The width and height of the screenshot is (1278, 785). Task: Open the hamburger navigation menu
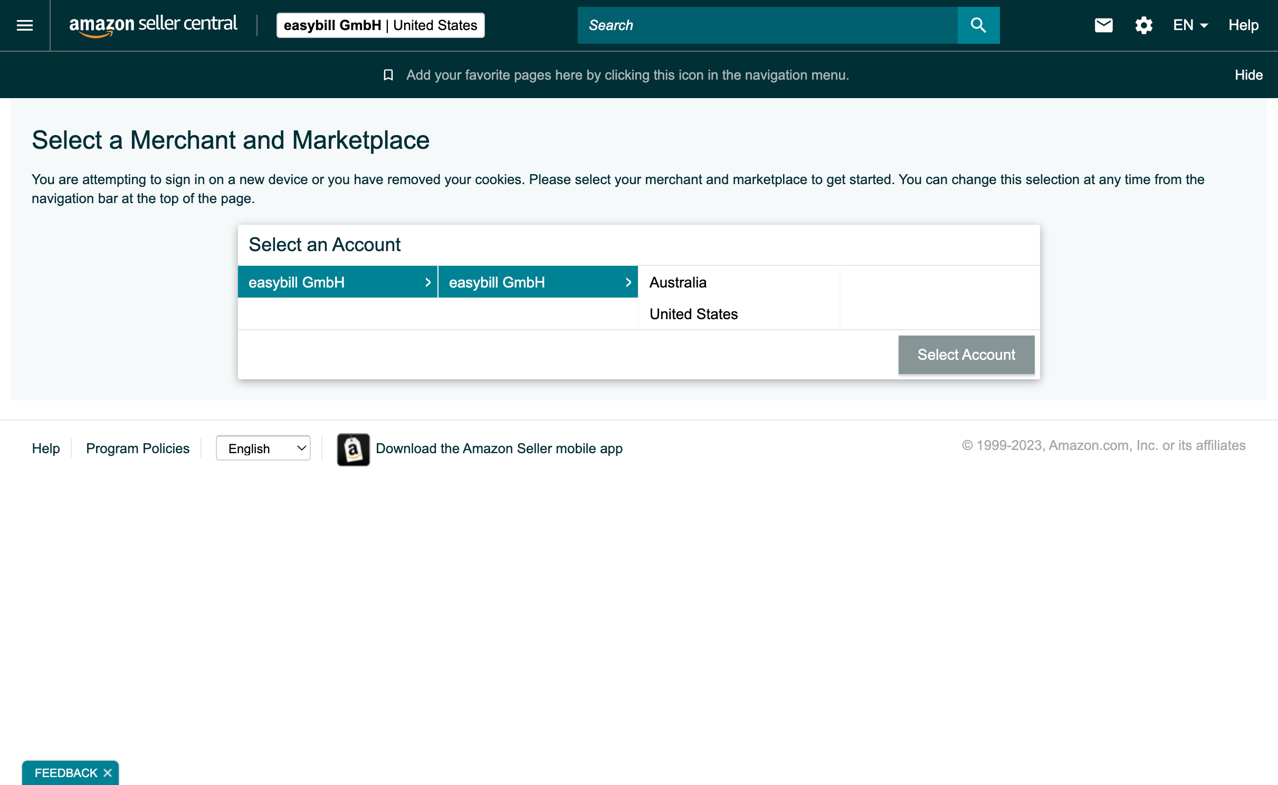(25, 25)
